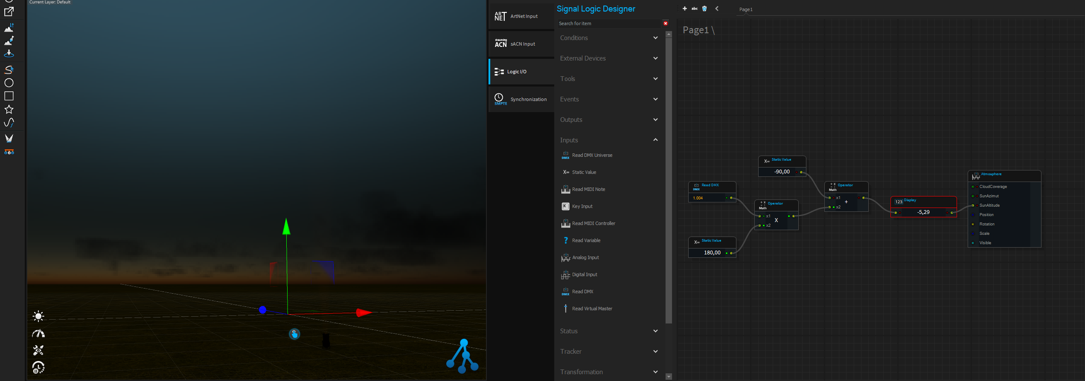Open the Logic I/O section
Viewport: 1085px width, 381px height.
(x=521, y=72)
